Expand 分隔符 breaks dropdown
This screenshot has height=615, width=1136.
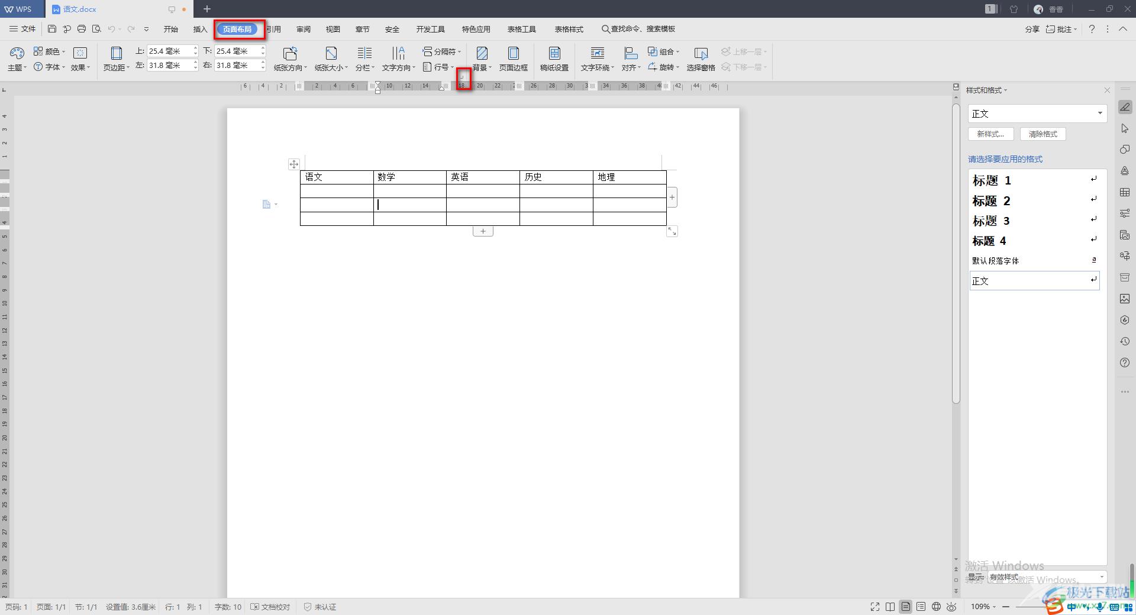441,51
